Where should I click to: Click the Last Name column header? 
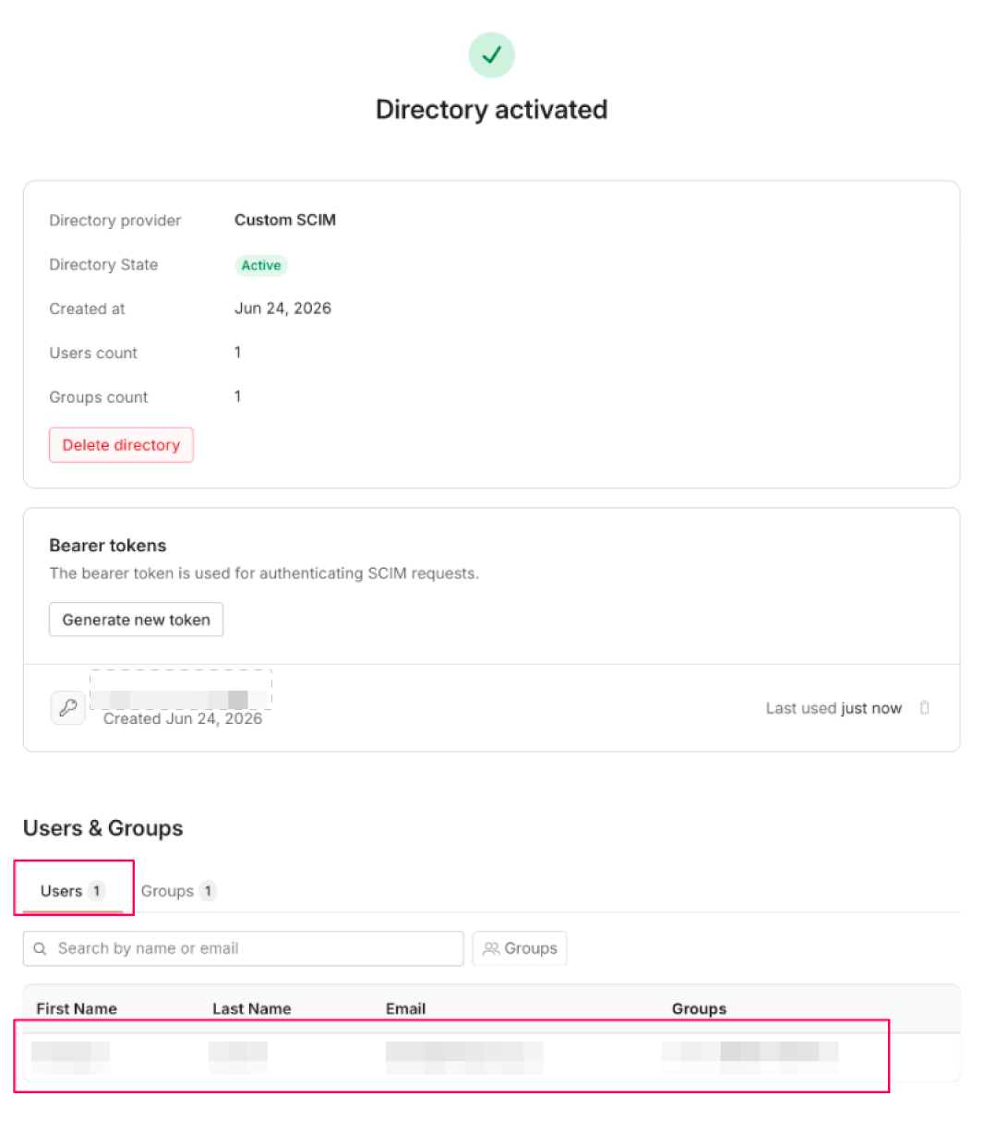pyautogui.click(x=251, y=1008)
